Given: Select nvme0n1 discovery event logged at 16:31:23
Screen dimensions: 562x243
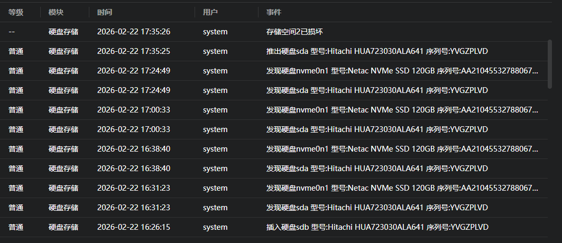Looking at the screenshot, I should (402, 188).
